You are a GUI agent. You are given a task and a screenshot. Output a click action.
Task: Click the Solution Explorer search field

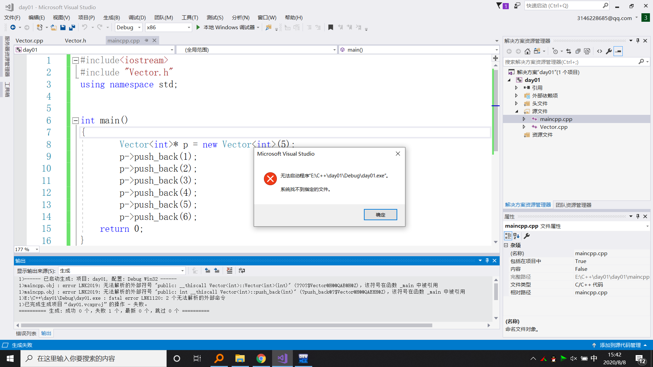coord(571,62)
